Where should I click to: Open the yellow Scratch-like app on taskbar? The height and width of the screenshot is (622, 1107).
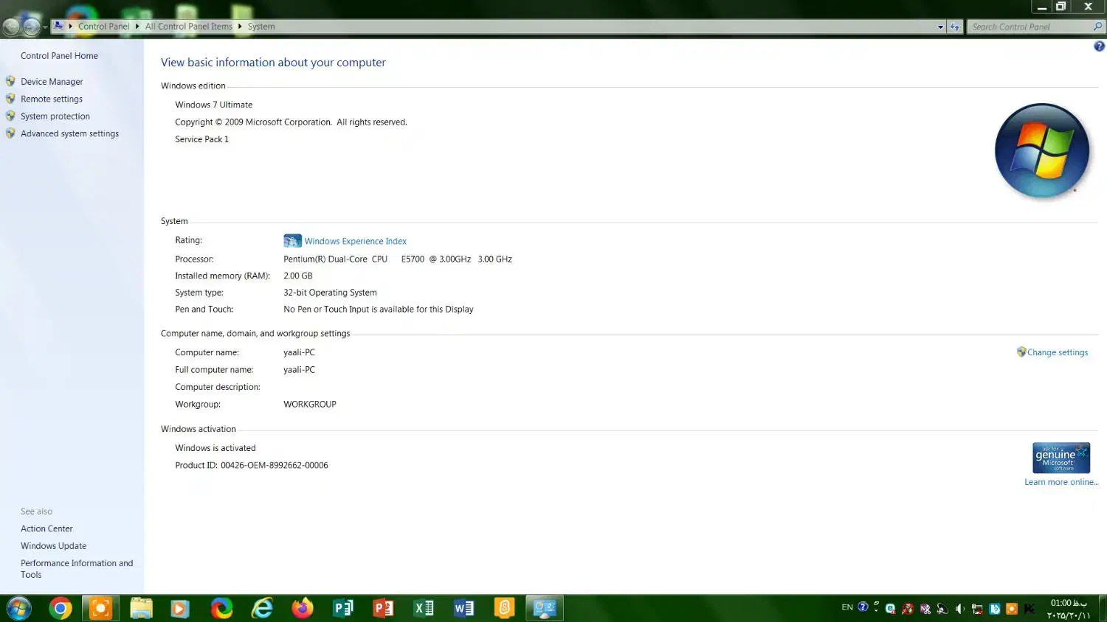(504, 608)
